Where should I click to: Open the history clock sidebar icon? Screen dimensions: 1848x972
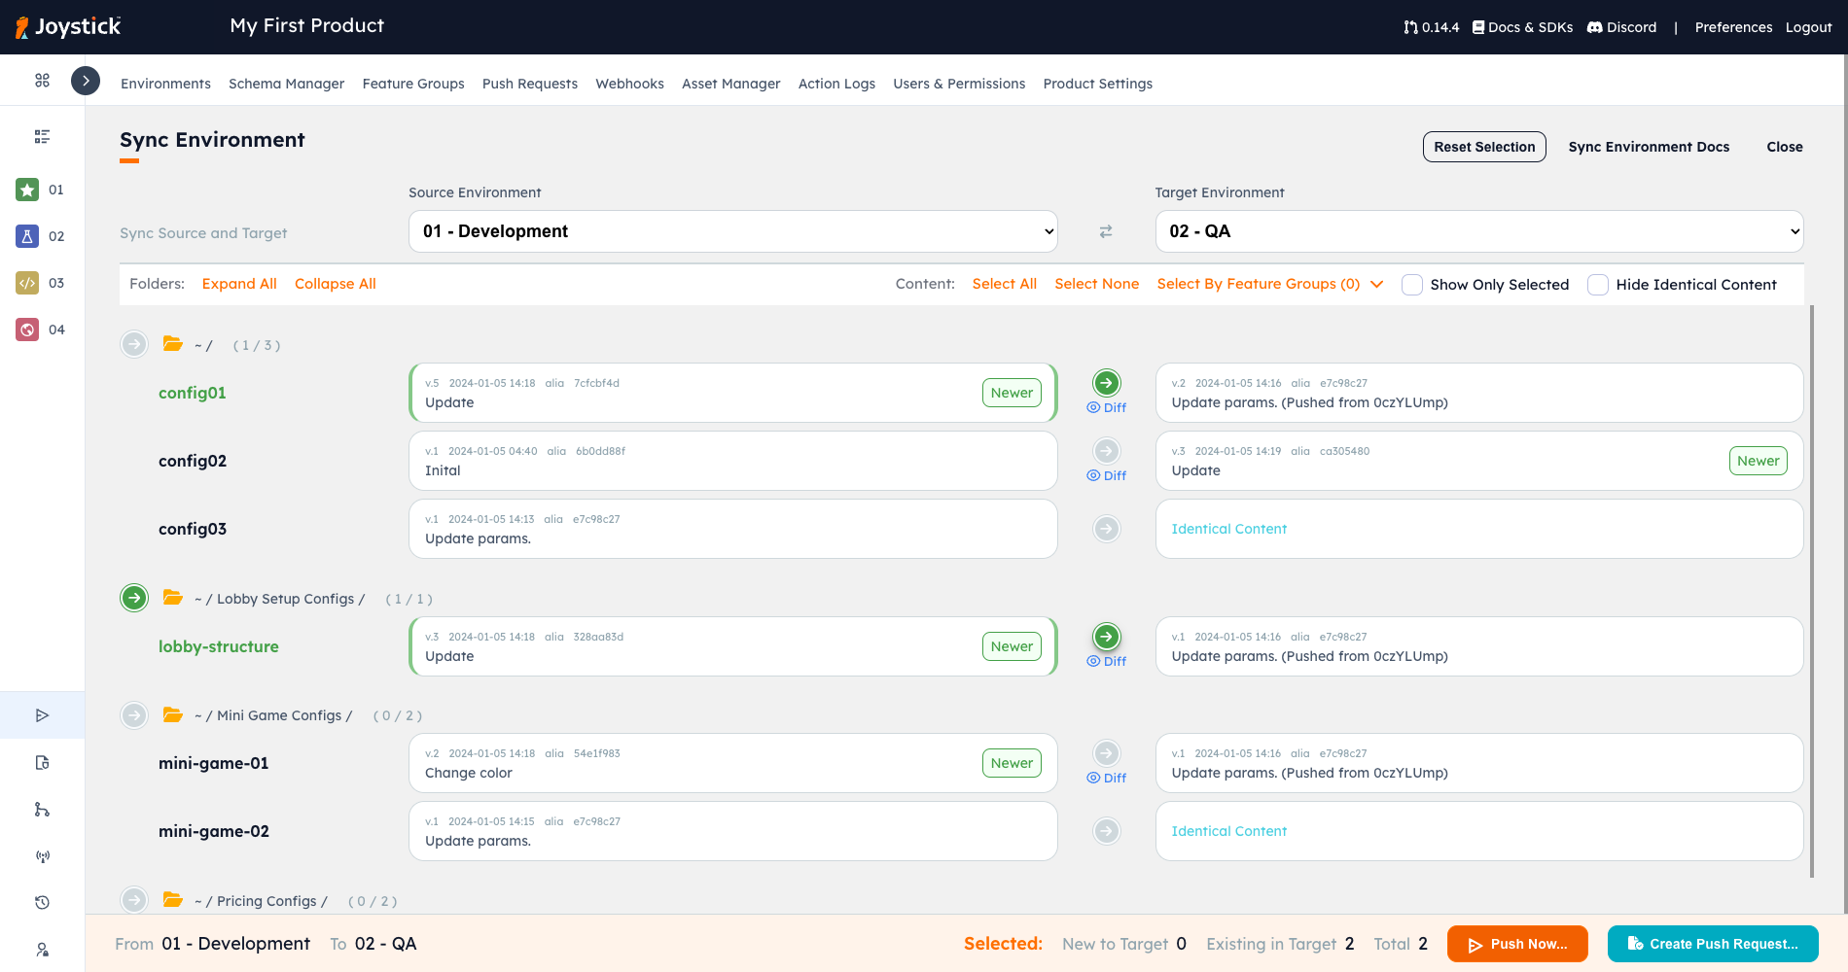[x=42, y=903]
